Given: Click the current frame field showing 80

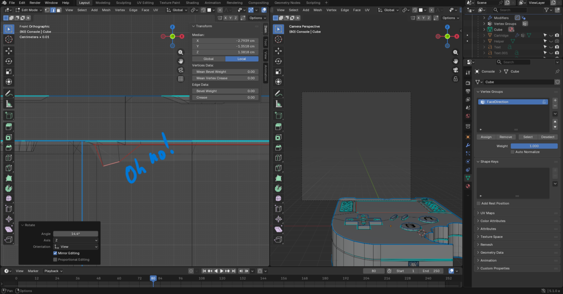Looking at the screenshot, I should point(373,271).
